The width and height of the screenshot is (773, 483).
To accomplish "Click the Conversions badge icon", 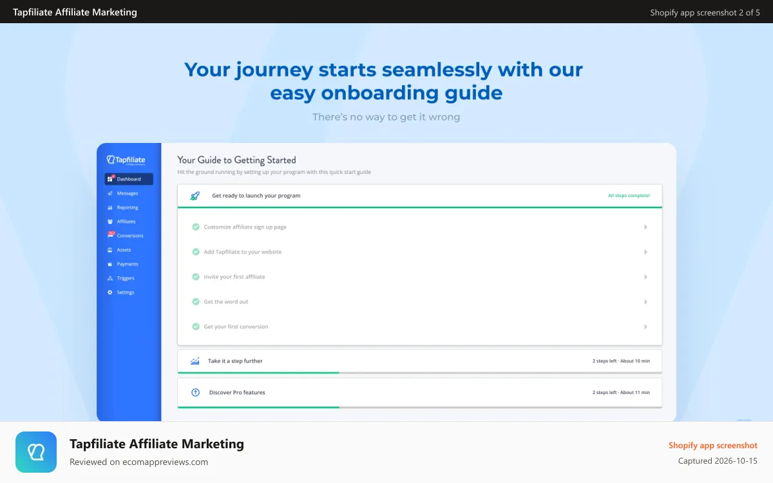I will [110, 236].
